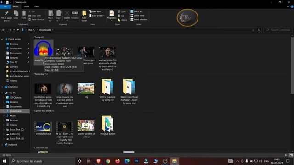Viewport: 294px width, 165px height.
Task: Go up one folder level arrow
Action: [x=18, y=30]
